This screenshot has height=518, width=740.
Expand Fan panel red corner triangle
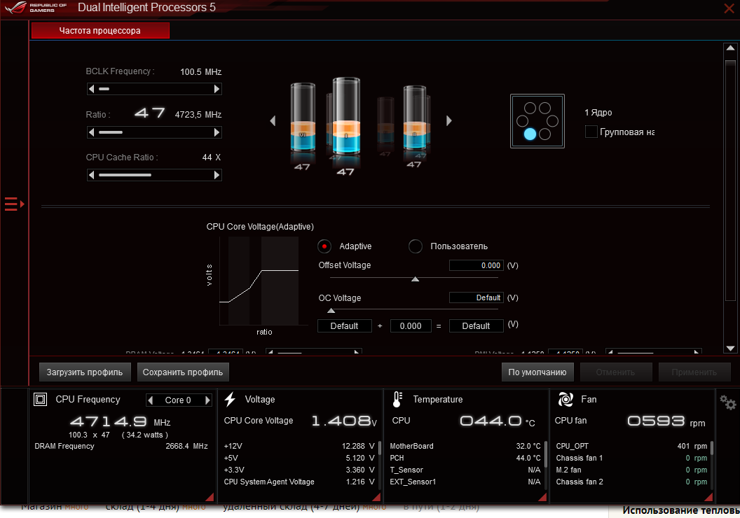[x=708, y=497]
